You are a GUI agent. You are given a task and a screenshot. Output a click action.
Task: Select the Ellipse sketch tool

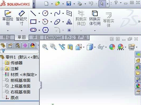(x=57, y=22)
